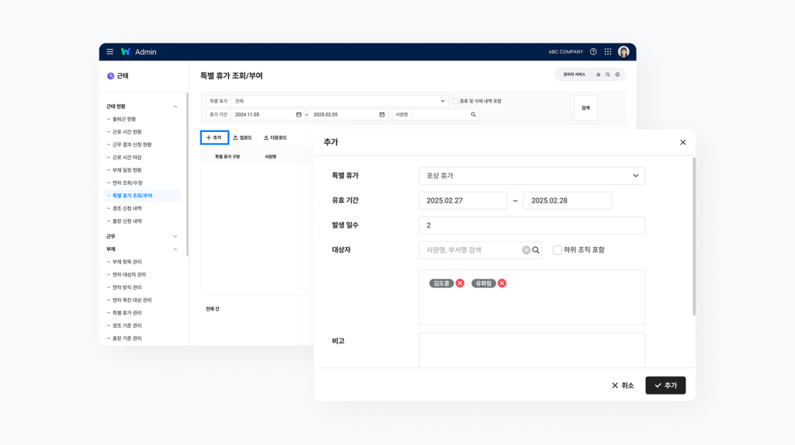Open 연차 조회/수정 in the sidebar
The image size is (795, 445).
point(127,183)
